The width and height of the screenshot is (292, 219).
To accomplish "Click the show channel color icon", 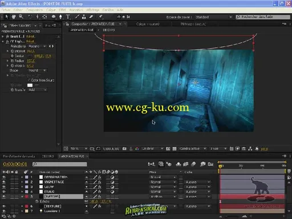I will point(137,149).
